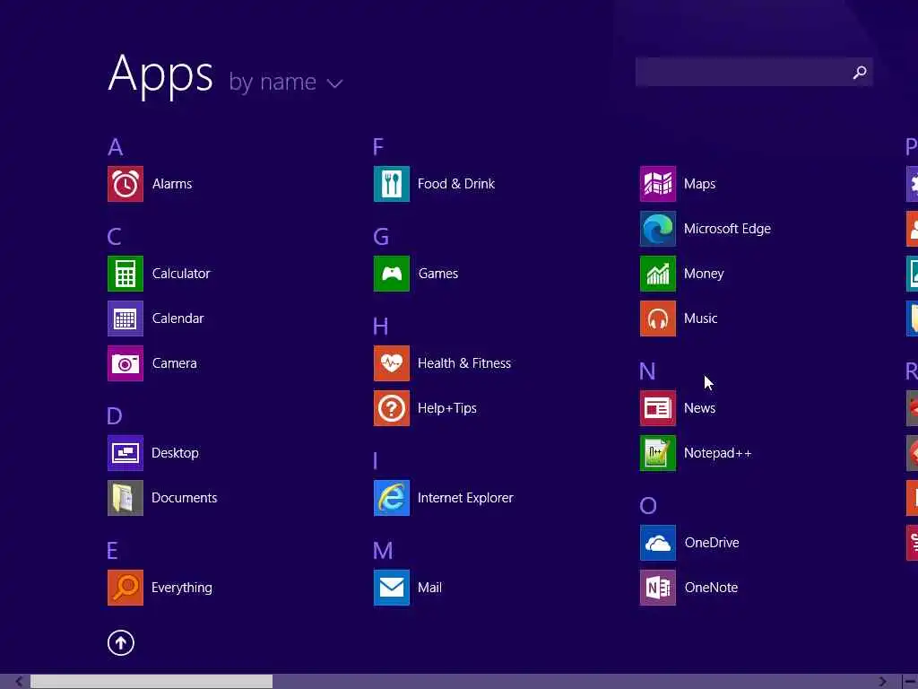Viewport: 918px width, 689px height.
Task: Click the 'OneDrive' label text
Action: click(712, 543)
